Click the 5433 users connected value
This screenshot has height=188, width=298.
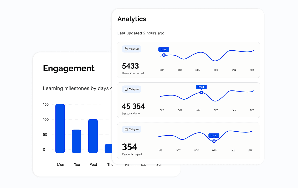[130, 66]
